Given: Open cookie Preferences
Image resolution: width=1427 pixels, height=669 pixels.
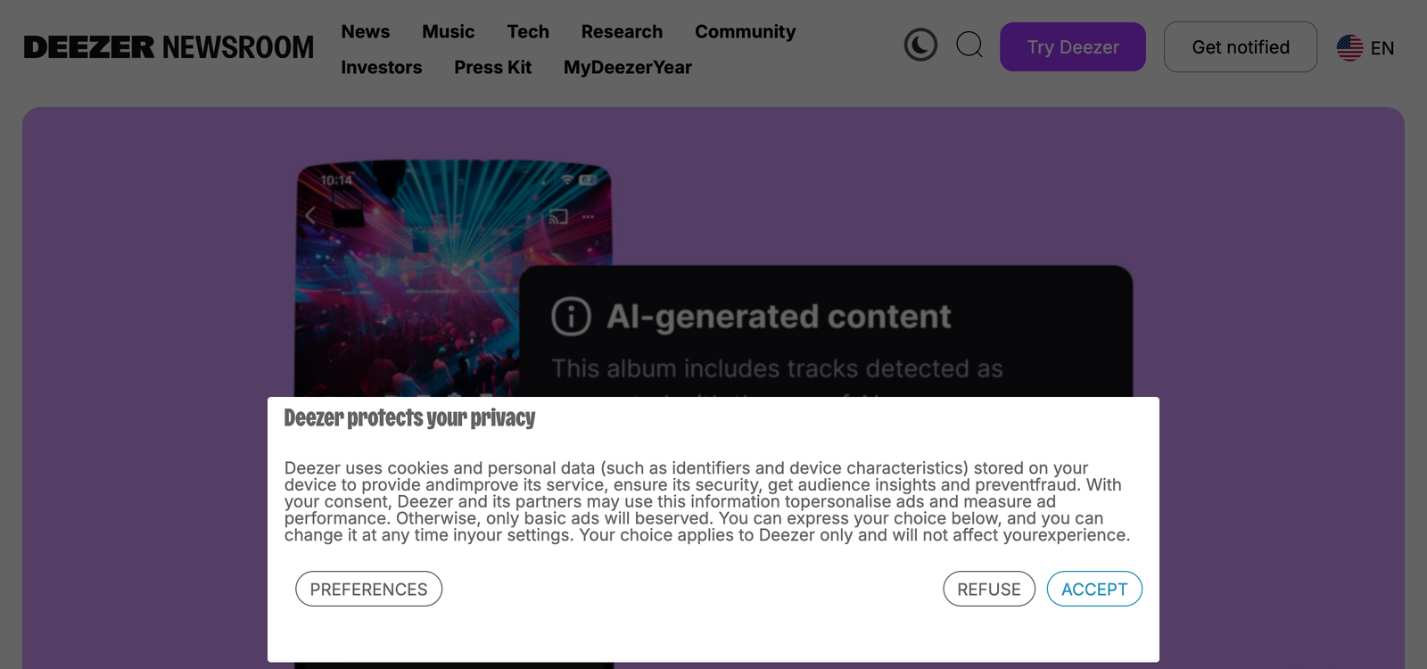Looking at the screenshot, I should [369, 589].
